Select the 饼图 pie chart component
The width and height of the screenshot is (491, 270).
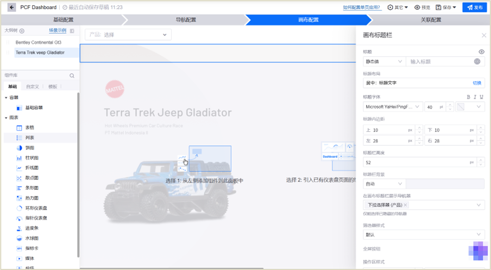(29, 148)
